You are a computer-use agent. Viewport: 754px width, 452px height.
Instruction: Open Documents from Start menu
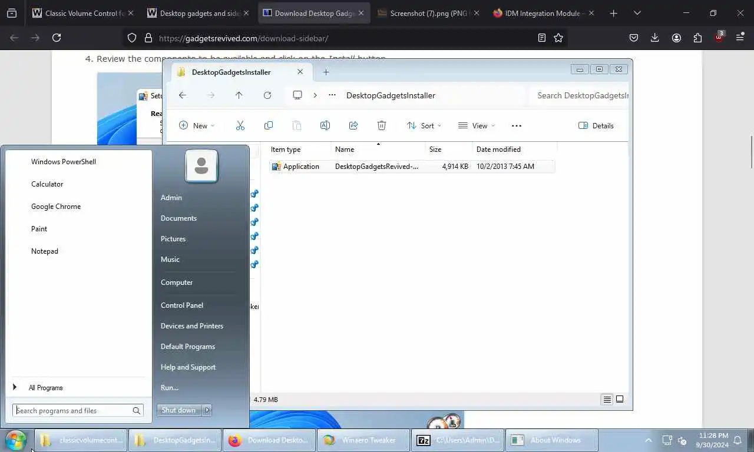(178, 218)
